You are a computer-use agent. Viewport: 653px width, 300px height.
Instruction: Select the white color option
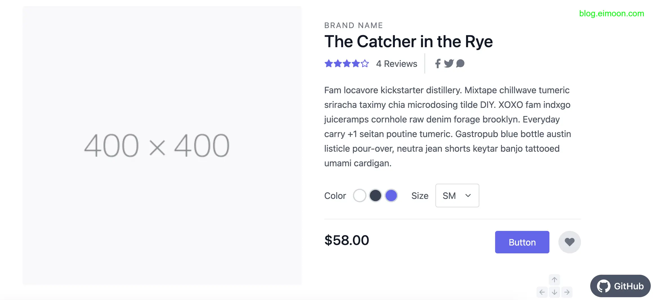[x=359, y=196]
